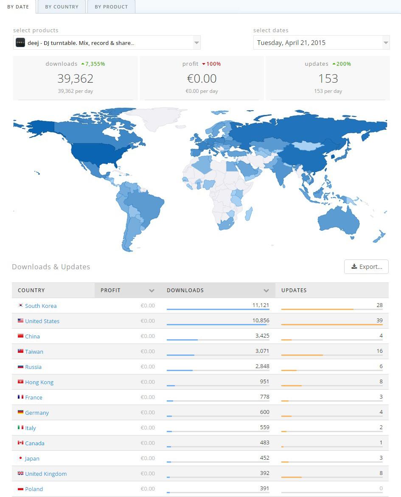Sort by the Profit column chevron
This screenshot has height=497, width=401.
click(151, 290)
